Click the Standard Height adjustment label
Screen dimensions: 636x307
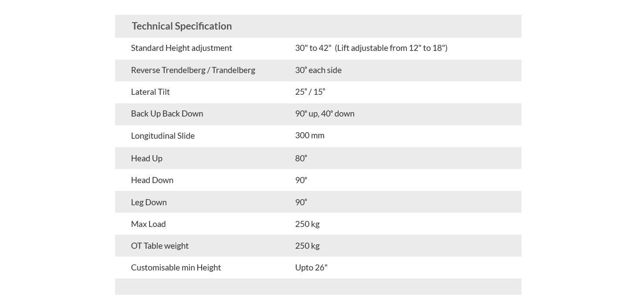click(181, 48)
